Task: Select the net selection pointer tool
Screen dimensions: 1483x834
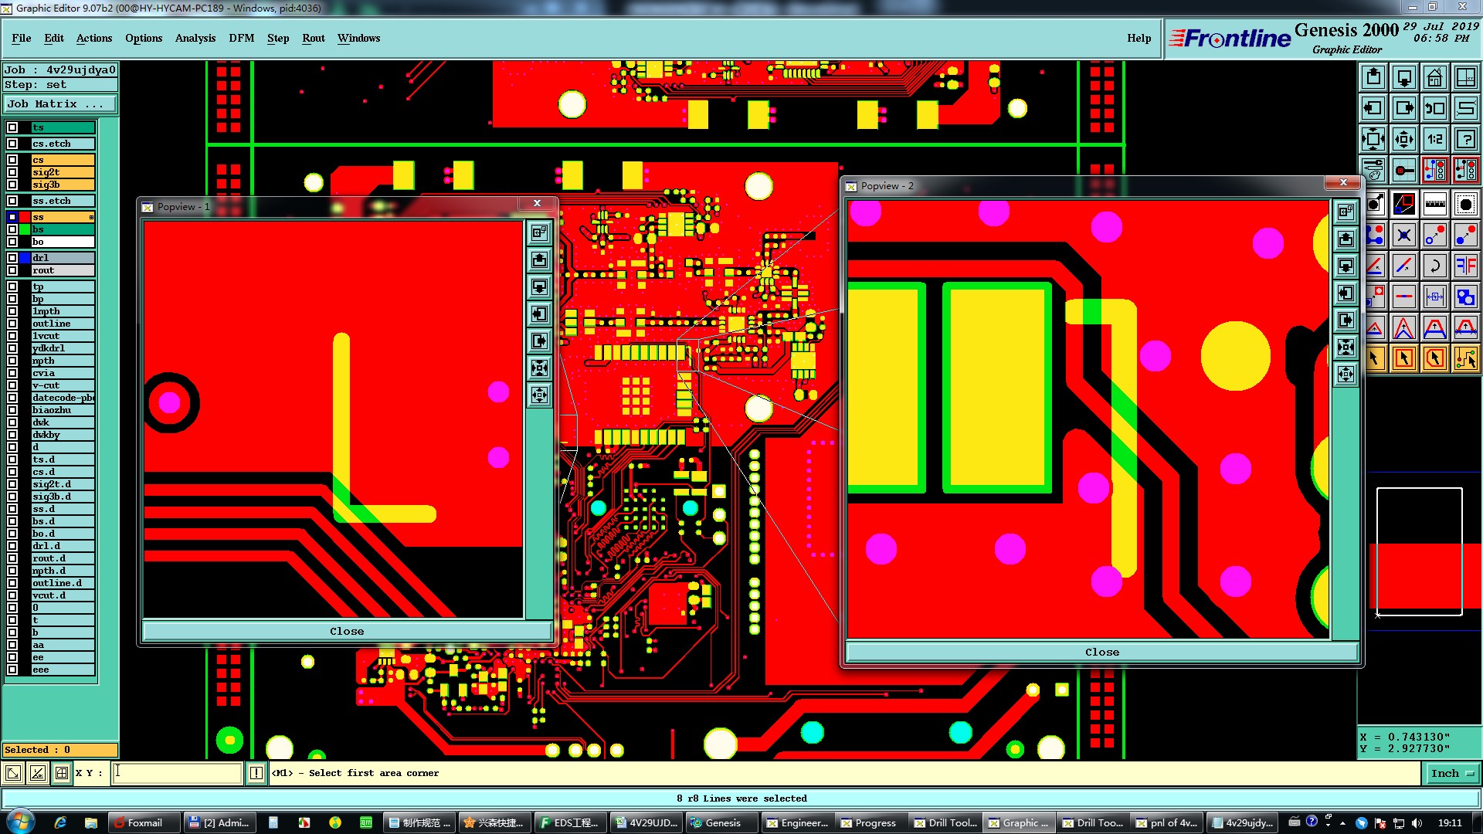Action: coord(1466,358)
